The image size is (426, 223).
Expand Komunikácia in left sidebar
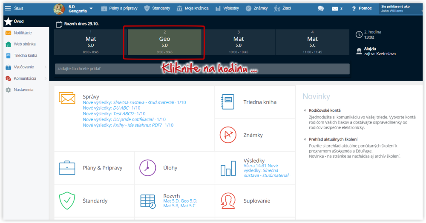click(26, 78)
